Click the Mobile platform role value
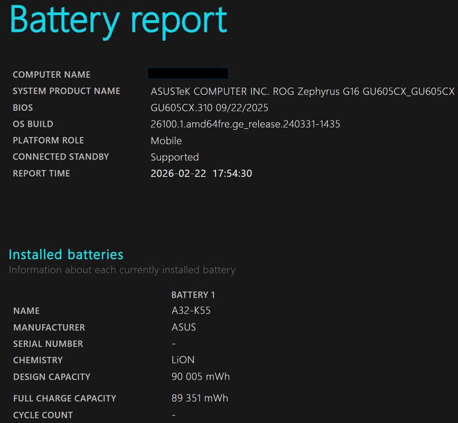This screenshot has width=458, height=423. tap(166, 141)
